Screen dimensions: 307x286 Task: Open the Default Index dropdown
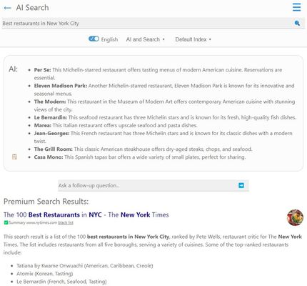click(x=193, y=39)
